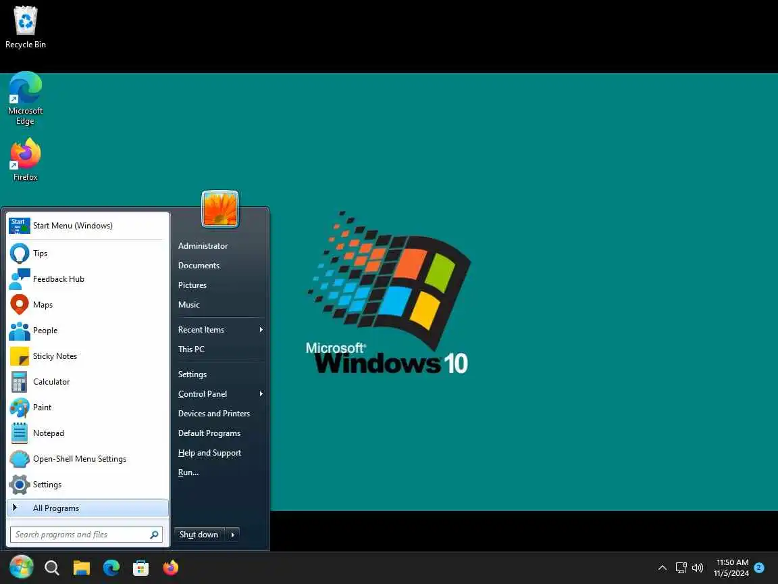
Task: Open the Maps app
Action: 88,304
